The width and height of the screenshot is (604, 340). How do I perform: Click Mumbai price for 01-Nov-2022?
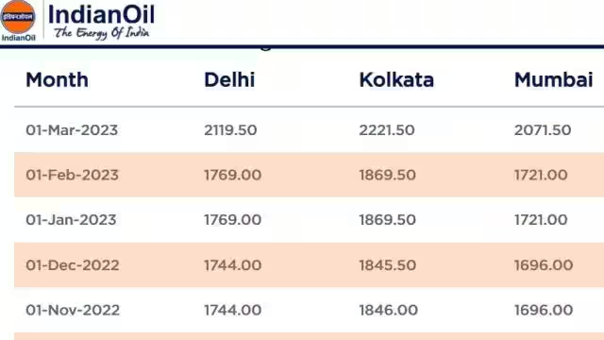(544, 310)
